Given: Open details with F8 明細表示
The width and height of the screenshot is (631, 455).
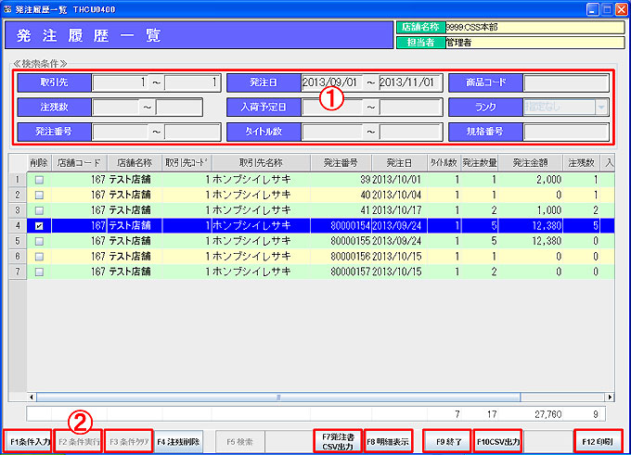Looking at the screenshot, I should pos(388,441).
